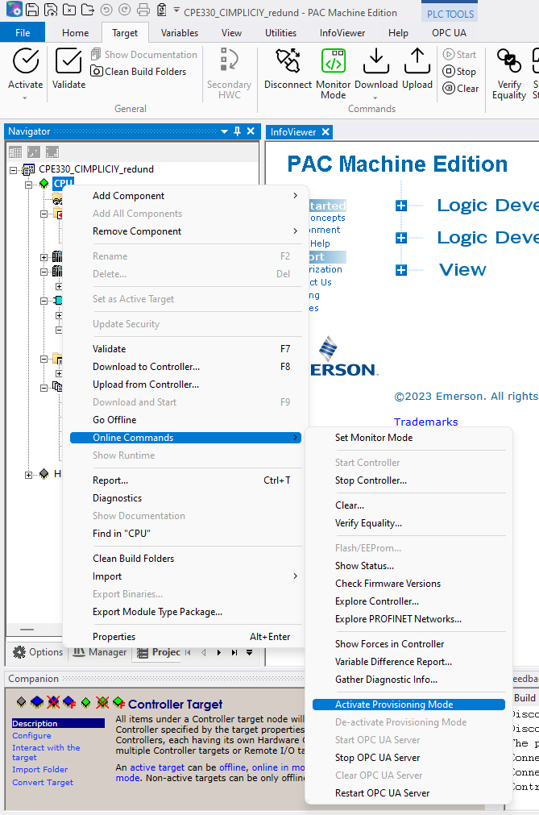Click Configure link in Companion

coord(31,735)
